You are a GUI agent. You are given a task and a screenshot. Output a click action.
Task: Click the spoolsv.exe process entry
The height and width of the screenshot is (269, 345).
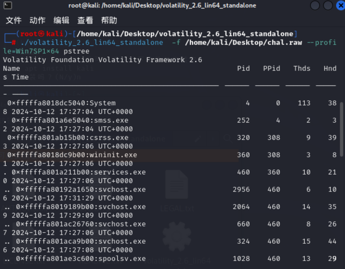pos(81,259)
